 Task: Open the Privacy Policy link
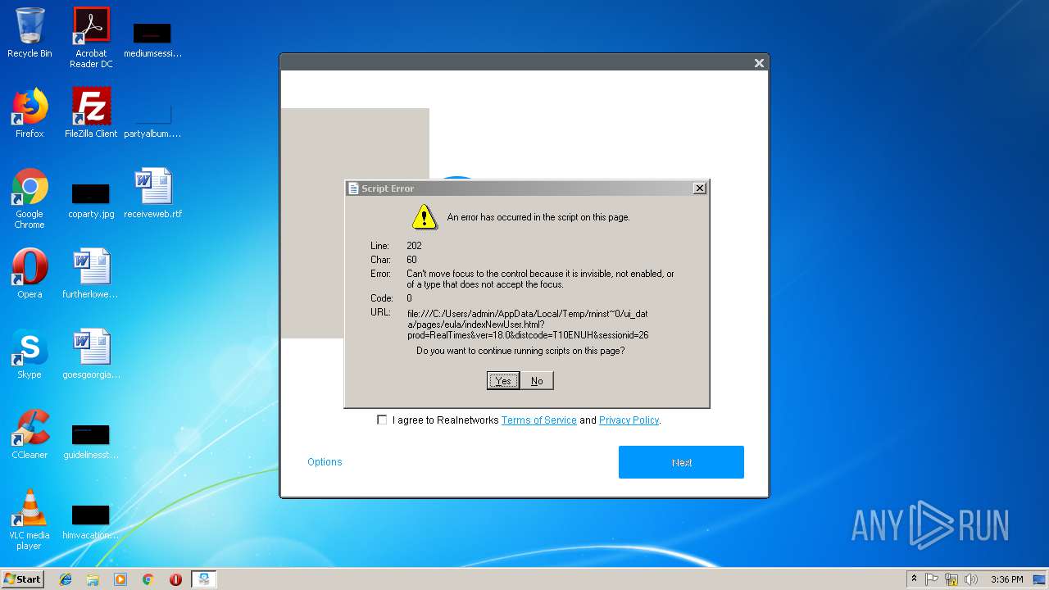[629, 420]
